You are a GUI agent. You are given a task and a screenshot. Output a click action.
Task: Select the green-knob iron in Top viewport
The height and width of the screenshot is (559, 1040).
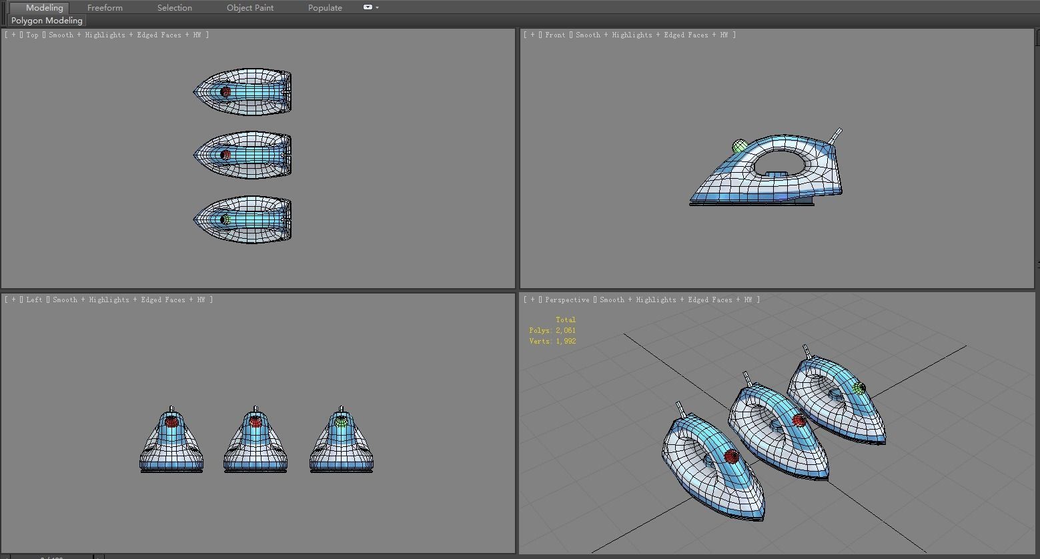243,219
